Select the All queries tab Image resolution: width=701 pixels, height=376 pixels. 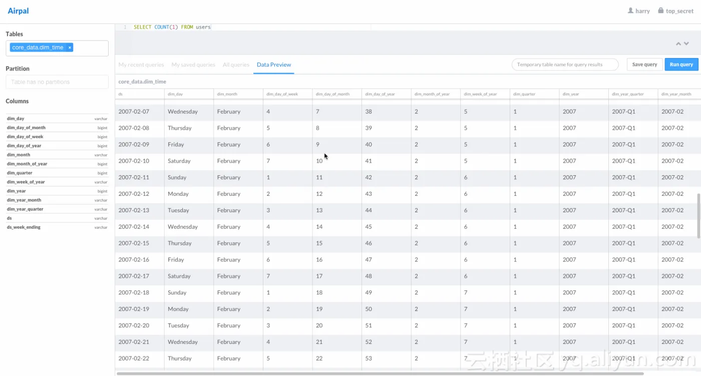236,65
